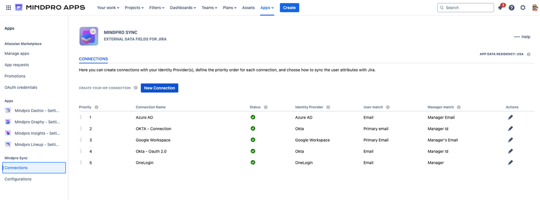Click the Priority column info icon

point(96,107)
